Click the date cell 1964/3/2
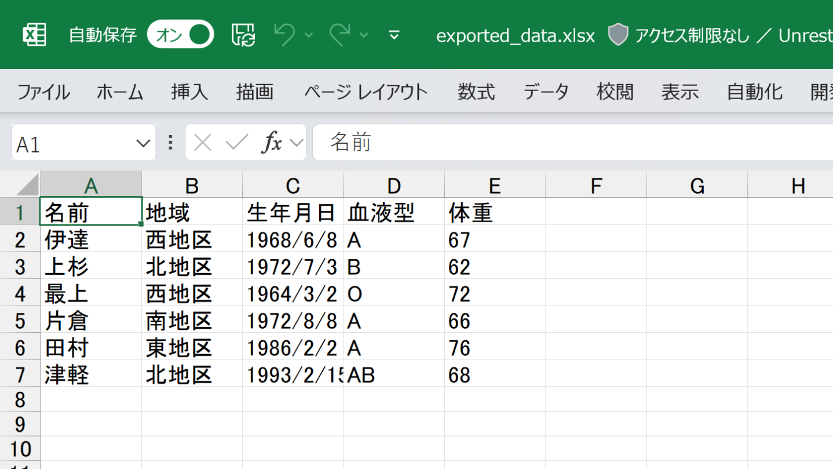 293,293
